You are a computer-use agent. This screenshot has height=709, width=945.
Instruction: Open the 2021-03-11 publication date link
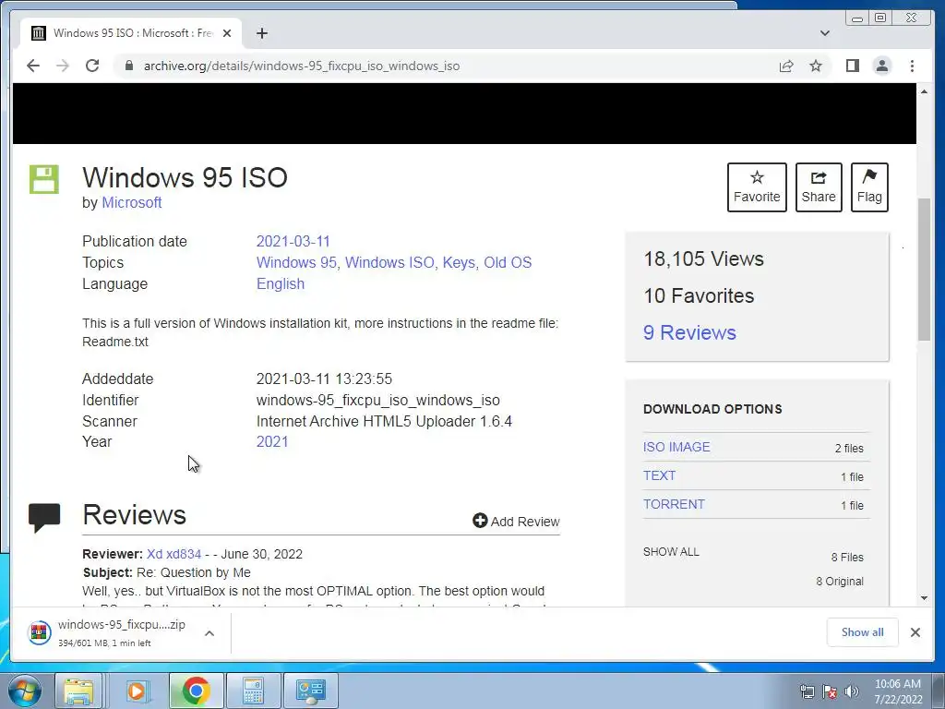click(293, 241)
